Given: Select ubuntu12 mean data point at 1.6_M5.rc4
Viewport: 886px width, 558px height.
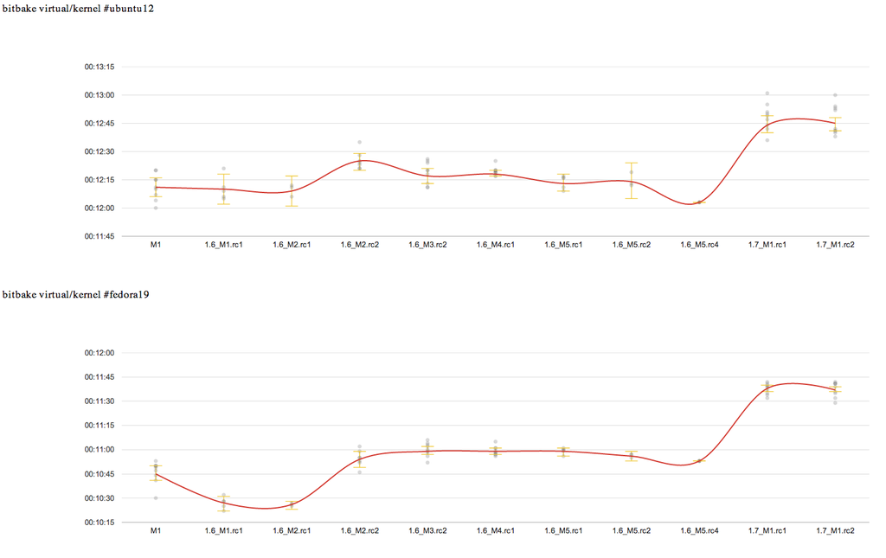Looking at the screenshot, I should click(699, 202).
